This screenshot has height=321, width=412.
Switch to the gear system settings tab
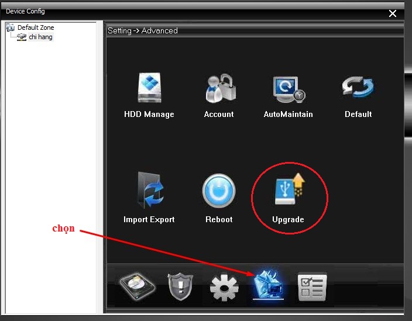pos(224,287)
